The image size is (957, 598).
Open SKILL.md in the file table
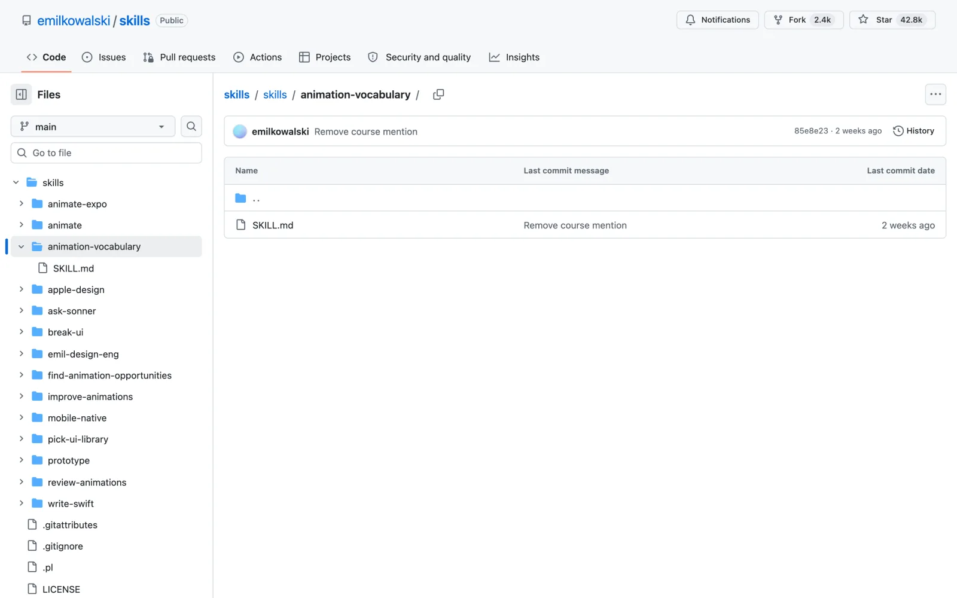click(x=273, y=225)
